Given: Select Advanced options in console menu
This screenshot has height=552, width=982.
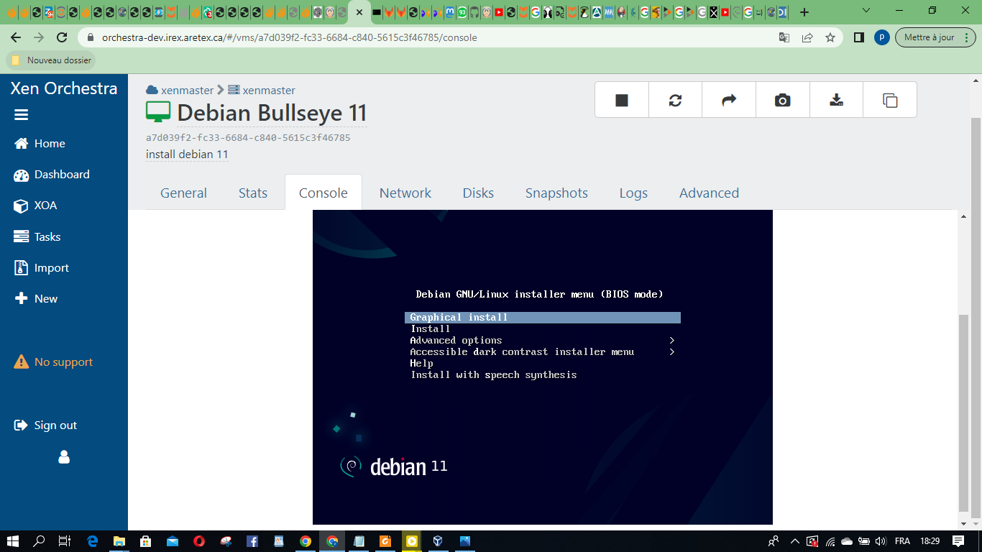Looking at the screenshot, I should click(456, 340).
